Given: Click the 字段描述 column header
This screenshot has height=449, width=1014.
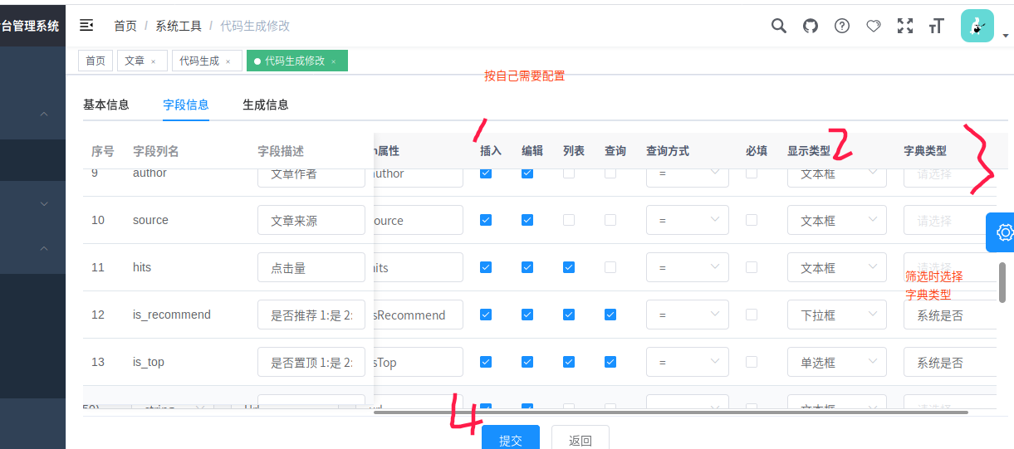Looking at the screenshot, I should 281,151.
